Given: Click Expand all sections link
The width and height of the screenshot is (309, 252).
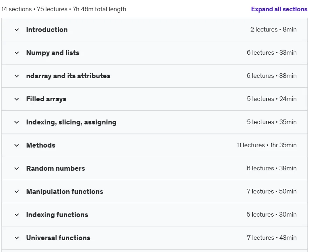Looking at the screenshot, I should coord(279,9).
